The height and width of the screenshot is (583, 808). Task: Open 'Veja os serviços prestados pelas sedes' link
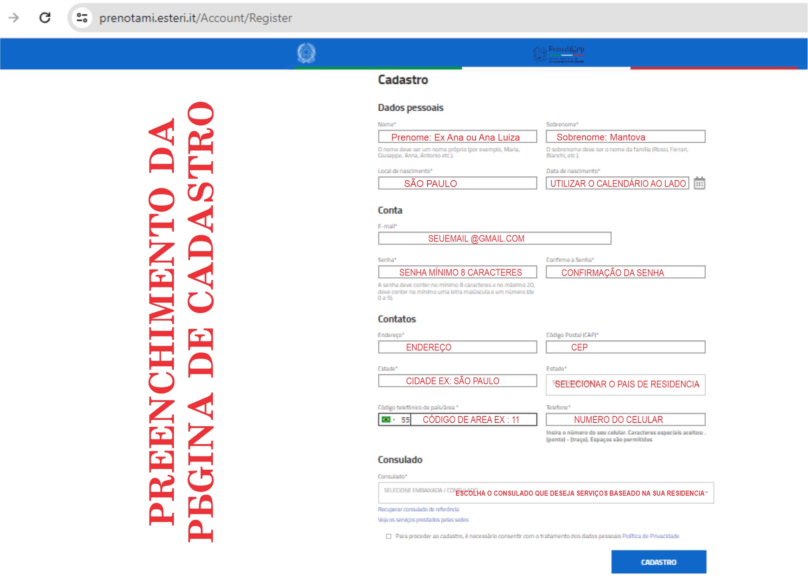click(423, 520)
